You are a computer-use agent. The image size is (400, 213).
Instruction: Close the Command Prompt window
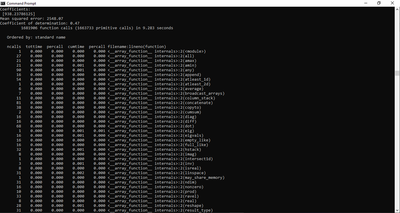(x=393, y=3)
